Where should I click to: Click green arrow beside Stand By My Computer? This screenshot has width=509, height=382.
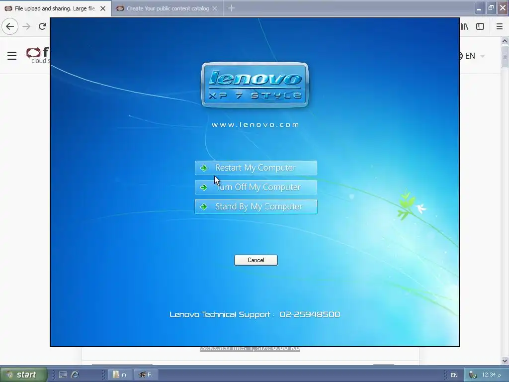[x=204, y=206]
